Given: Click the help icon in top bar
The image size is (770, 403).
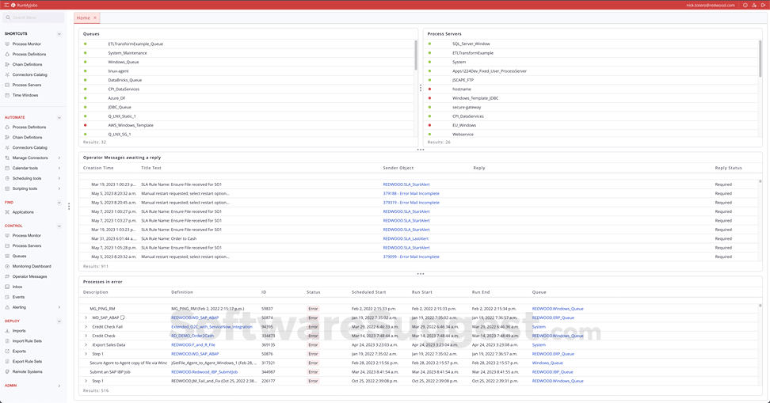Looking at the screenshot, I should [745, 6].
